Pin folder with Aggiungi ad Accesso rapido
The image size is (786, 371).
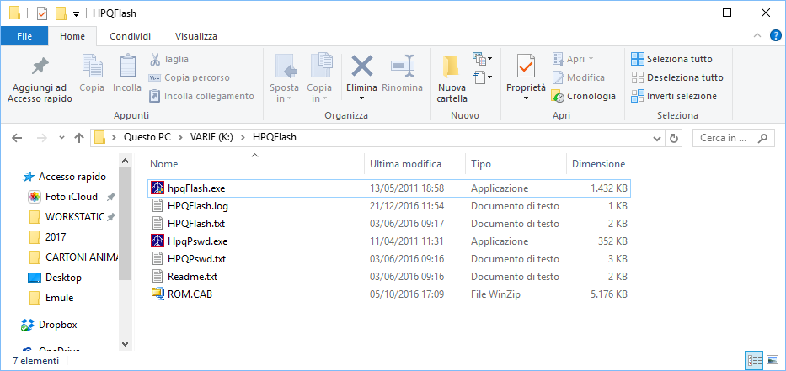click(x=40, y=79)
